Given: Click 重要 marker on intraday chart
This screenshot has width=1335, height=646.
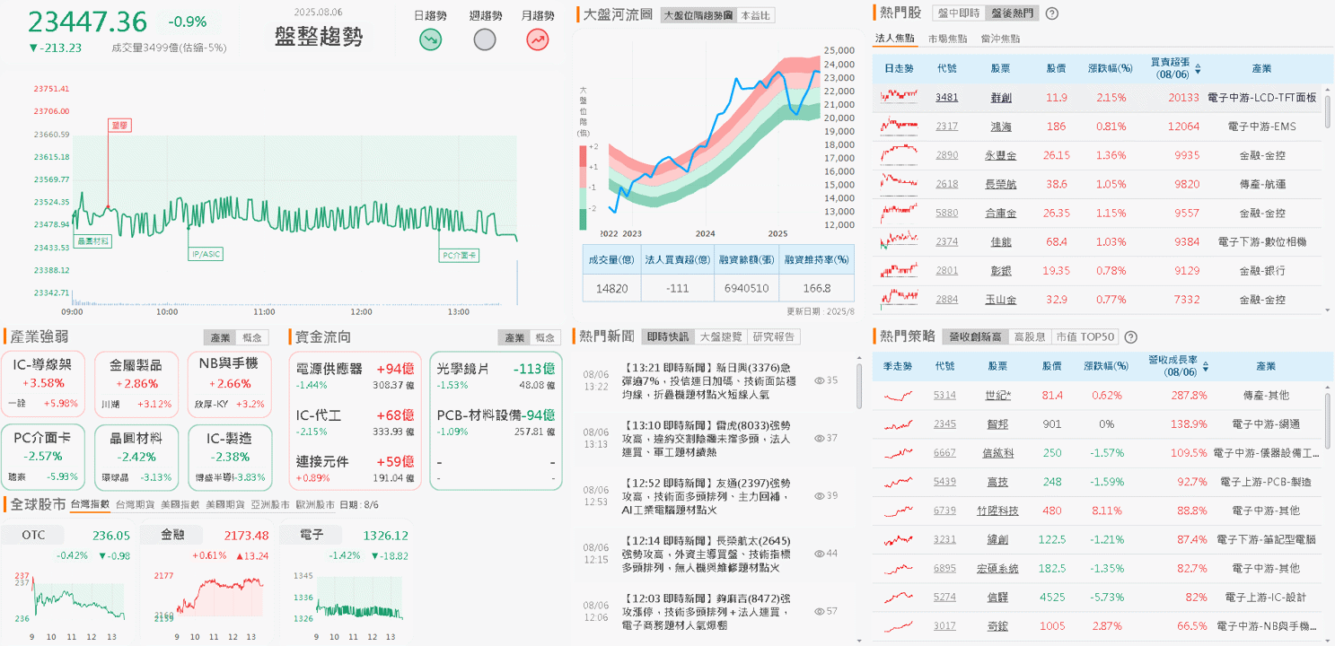Looking at the screenshot, I should [119, 127].
